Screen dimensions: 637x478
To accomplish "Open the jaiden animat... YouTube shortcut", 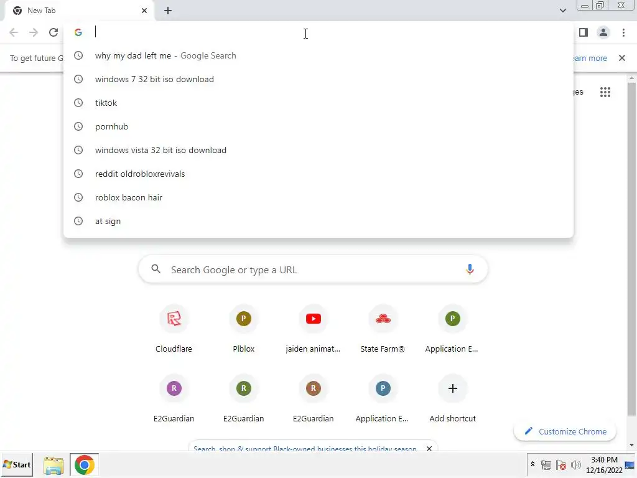I will coord(314,330).
